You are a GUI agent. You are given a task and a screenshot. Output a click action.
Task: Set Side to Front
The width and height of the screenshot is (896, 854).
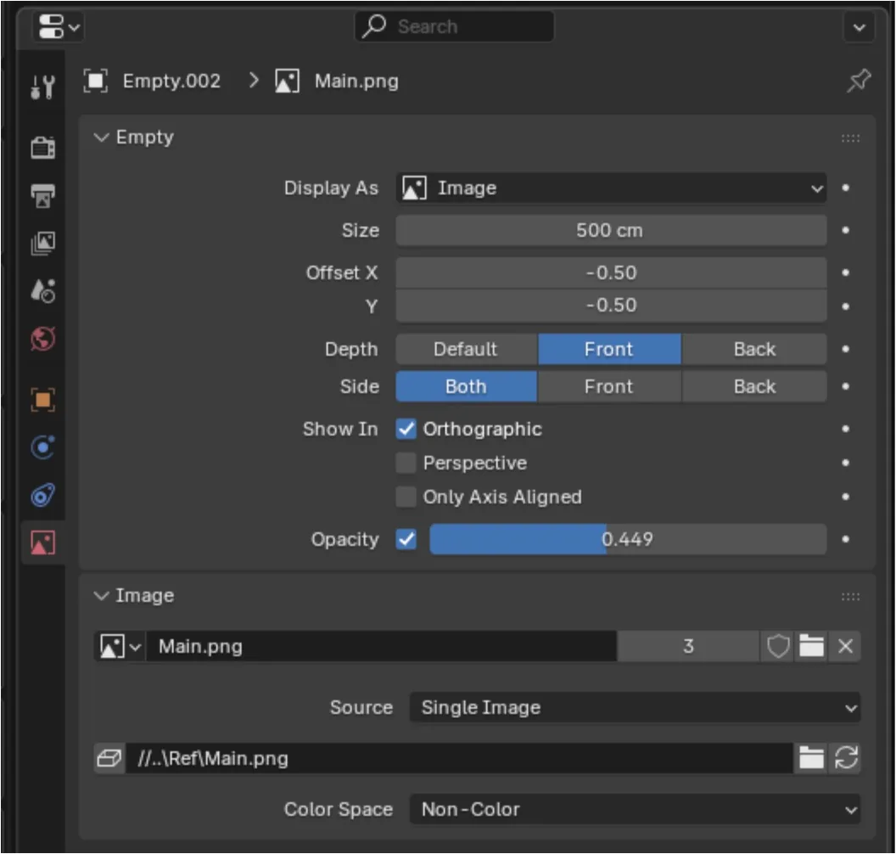(609, 386)
